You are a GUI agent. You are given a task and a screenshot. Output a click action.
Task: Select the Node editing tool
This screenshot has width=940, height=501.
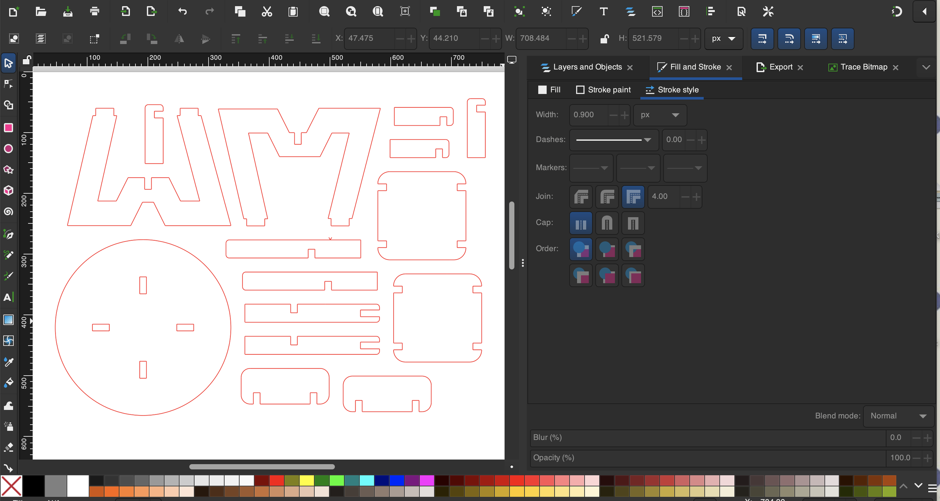[8, 84]
